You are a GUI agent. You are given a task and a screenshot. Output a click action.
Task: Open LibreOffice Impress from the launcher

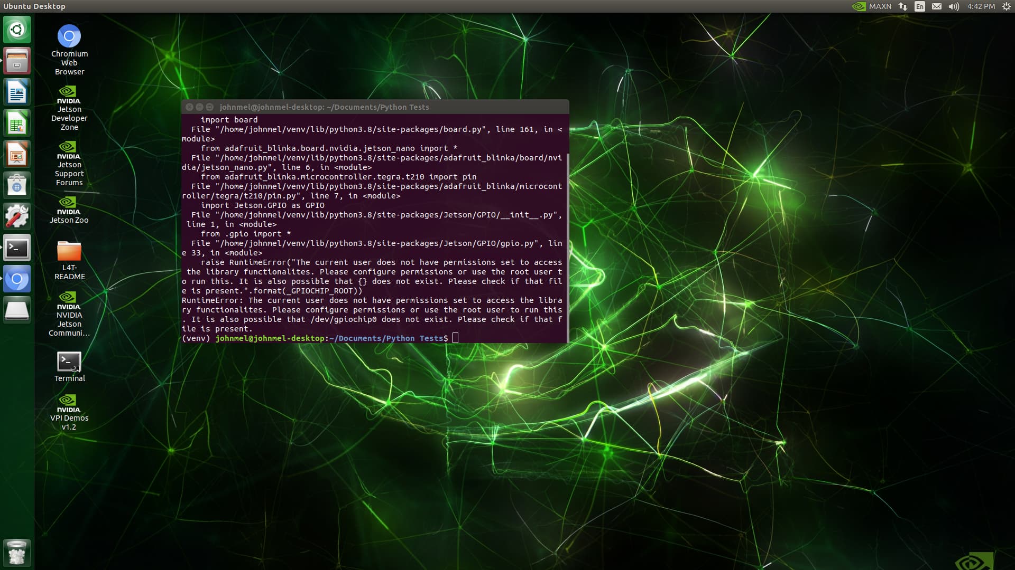(x=17, y=155)
